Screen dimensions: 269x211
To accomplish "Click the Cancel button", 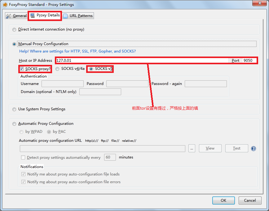I will (x=250, y=200).
